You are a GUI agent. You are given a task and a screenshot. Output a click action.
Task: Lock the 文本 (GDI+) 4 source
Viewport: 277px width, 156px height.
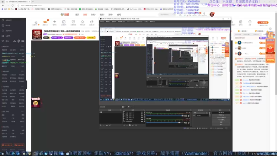(144, 114)
